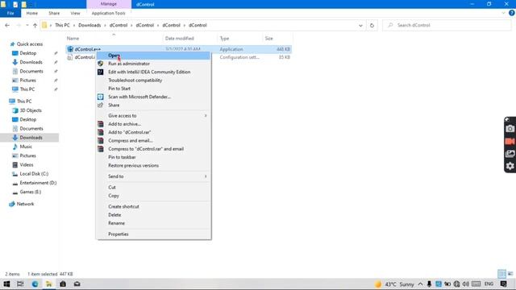Open the File ribbon tab
This screenshot has height=290, width=516.
[x=10, y=13]
